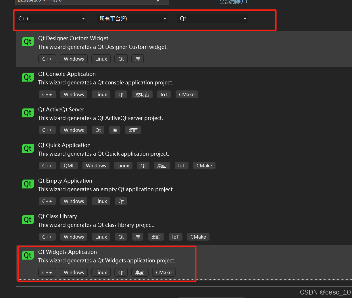Click the Qt Empty Application icon
352x298 pixels.
pos(28,184)
